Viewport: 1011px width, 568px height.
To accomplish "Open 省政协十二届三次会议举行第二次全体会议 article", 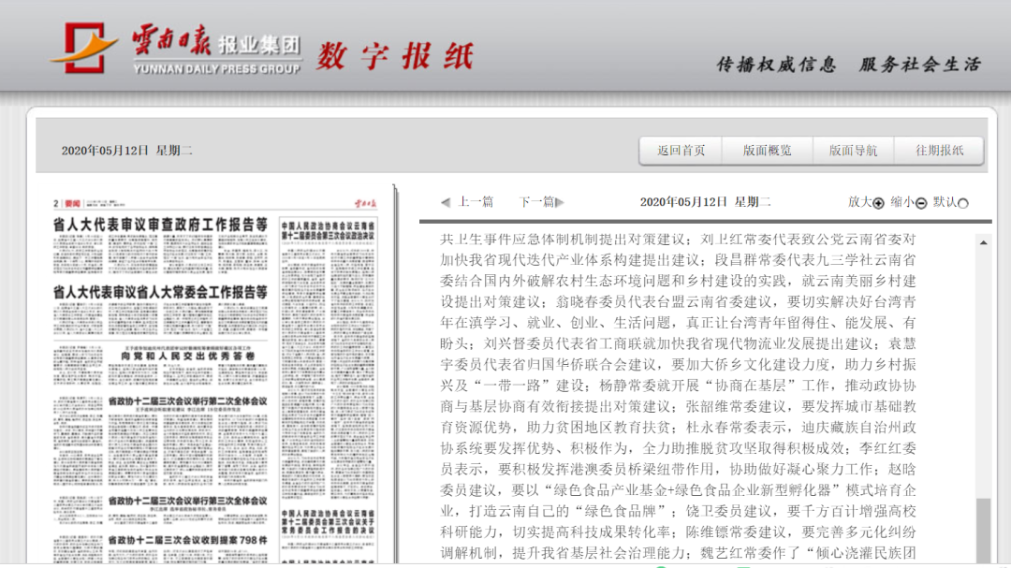I will 187,401.
